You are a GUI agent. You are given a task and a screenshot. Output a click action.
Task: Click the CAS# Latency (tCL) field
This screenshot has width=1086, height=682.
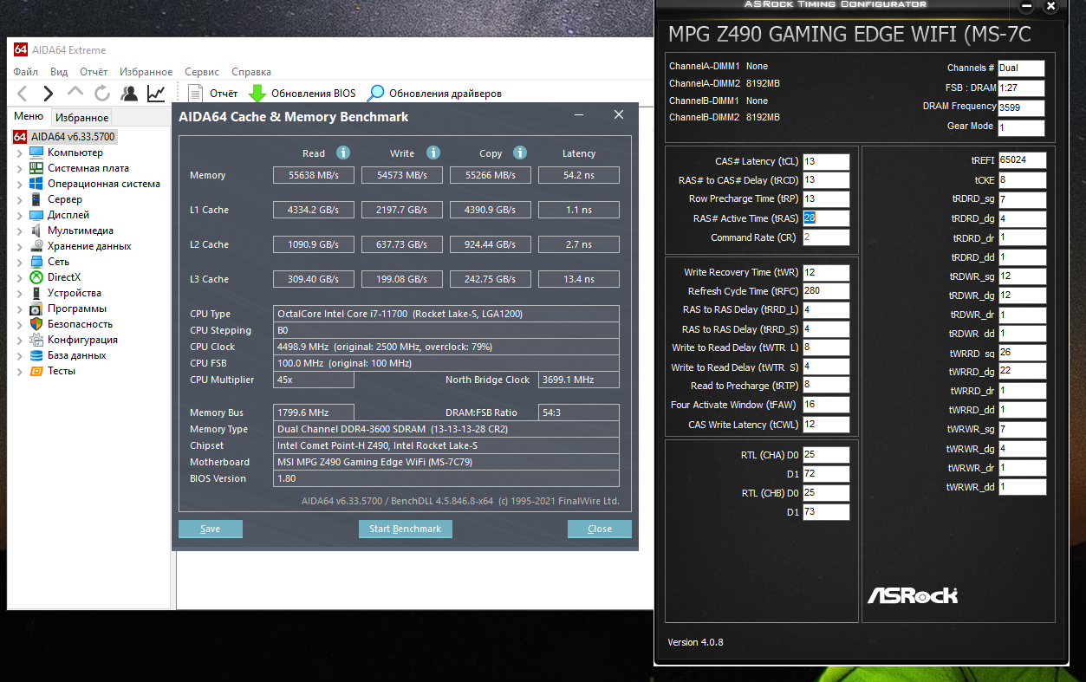coord(826,161)
